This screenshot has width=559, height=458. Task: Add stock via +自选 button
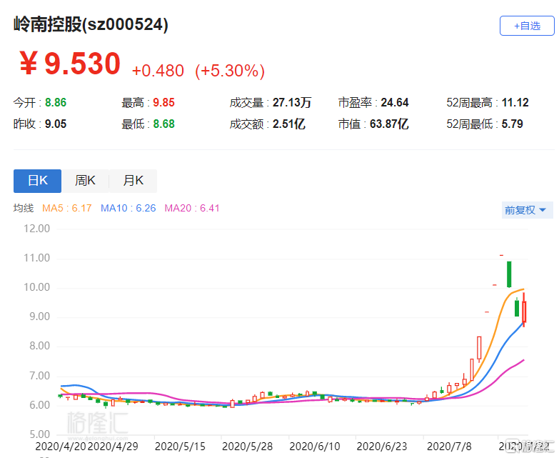pos(527,26)
